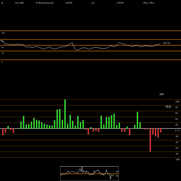This screenshot has height=181, width=181.
Task: Click the 18 value in mini chart
Action: (117, 176)
